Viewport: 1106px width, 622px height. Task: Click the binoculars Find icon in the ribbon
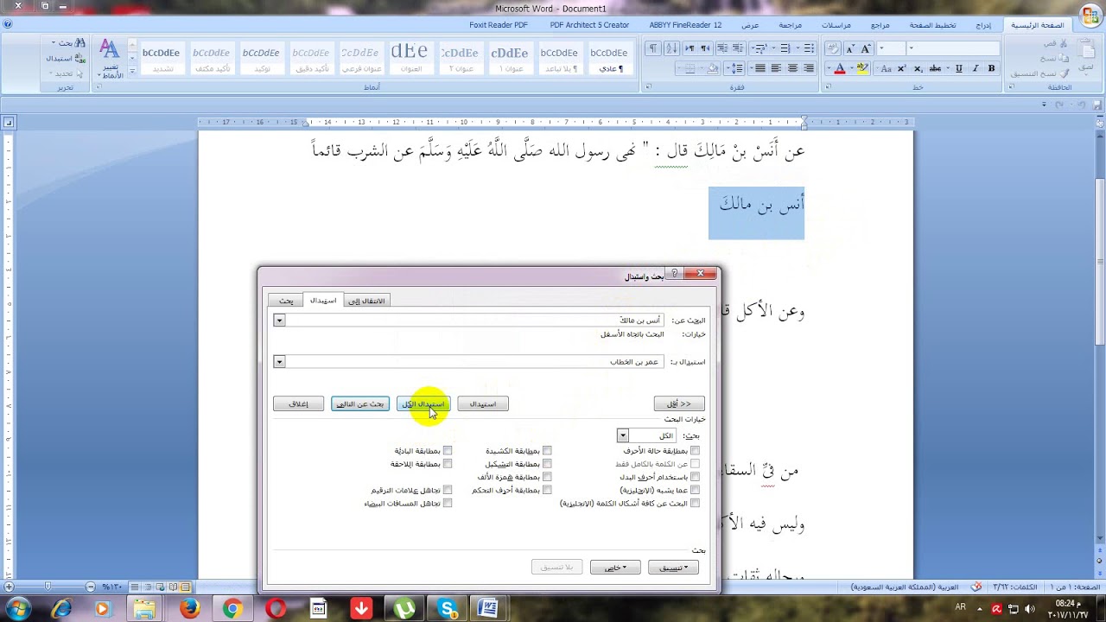coord(80,42)
